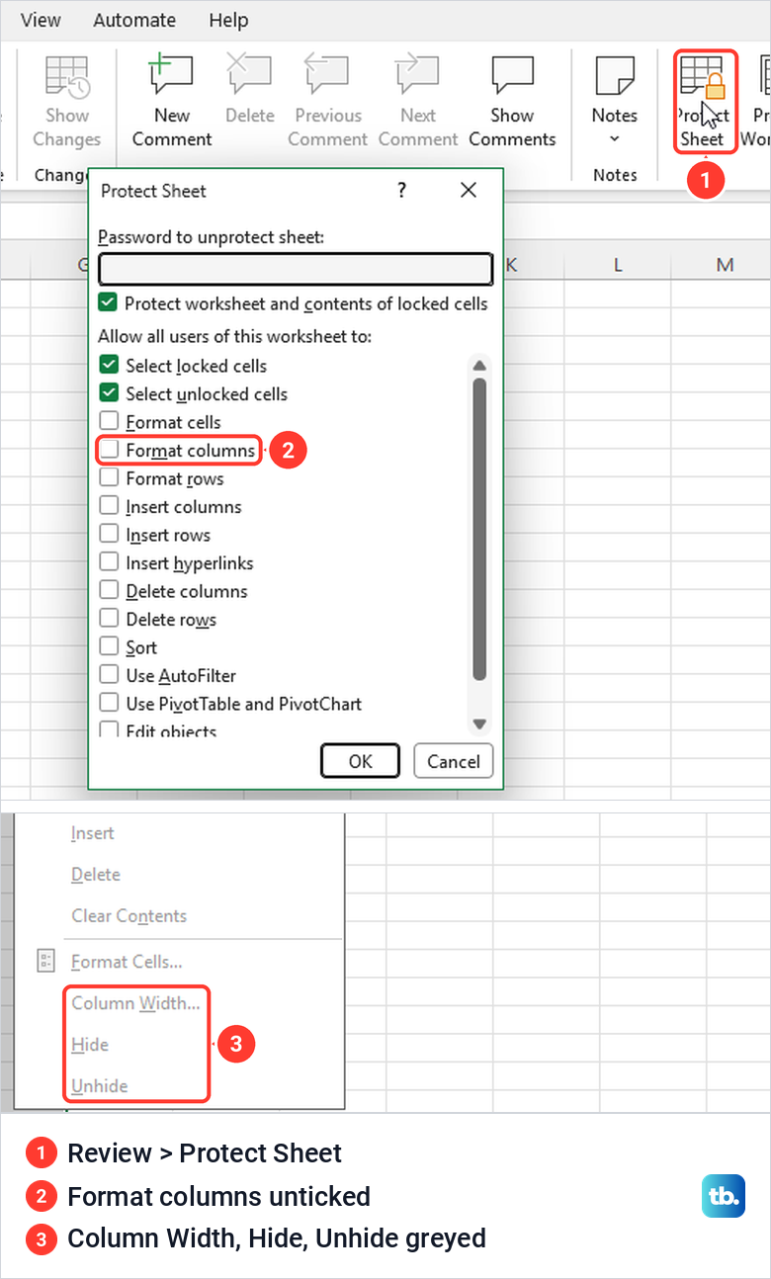This screenshot has height=1279, width=771.
Task: Enable the Sort checkbox
Action: click(x=109, y=647)
